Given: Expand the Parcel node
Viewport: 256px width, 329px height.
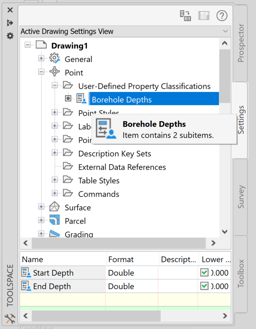Looking at the screenshot, I should [41, 220].
